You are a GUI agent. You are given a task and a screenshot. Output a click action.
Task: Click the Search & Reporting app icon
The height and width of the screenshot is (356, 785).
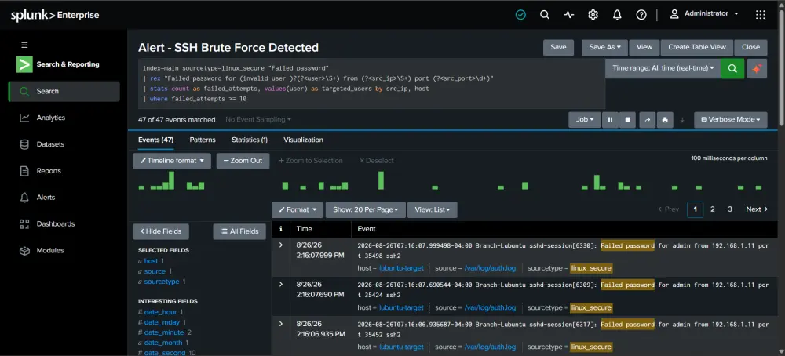(x=24, y=64)
